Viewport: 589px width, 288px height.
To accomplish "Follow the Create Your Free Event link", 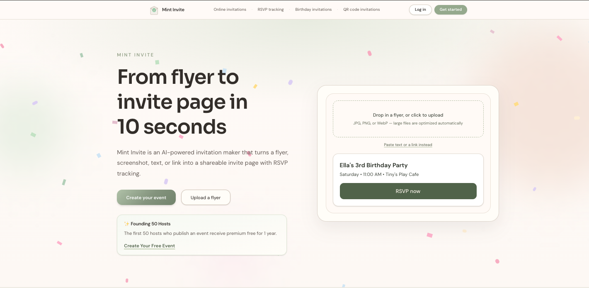I will (x=150, y=246).
